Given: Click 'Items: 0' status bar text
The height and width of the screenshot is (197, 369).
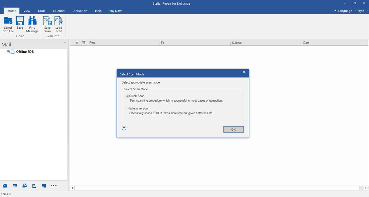Looking at the screenshot, I should (6, 194).
